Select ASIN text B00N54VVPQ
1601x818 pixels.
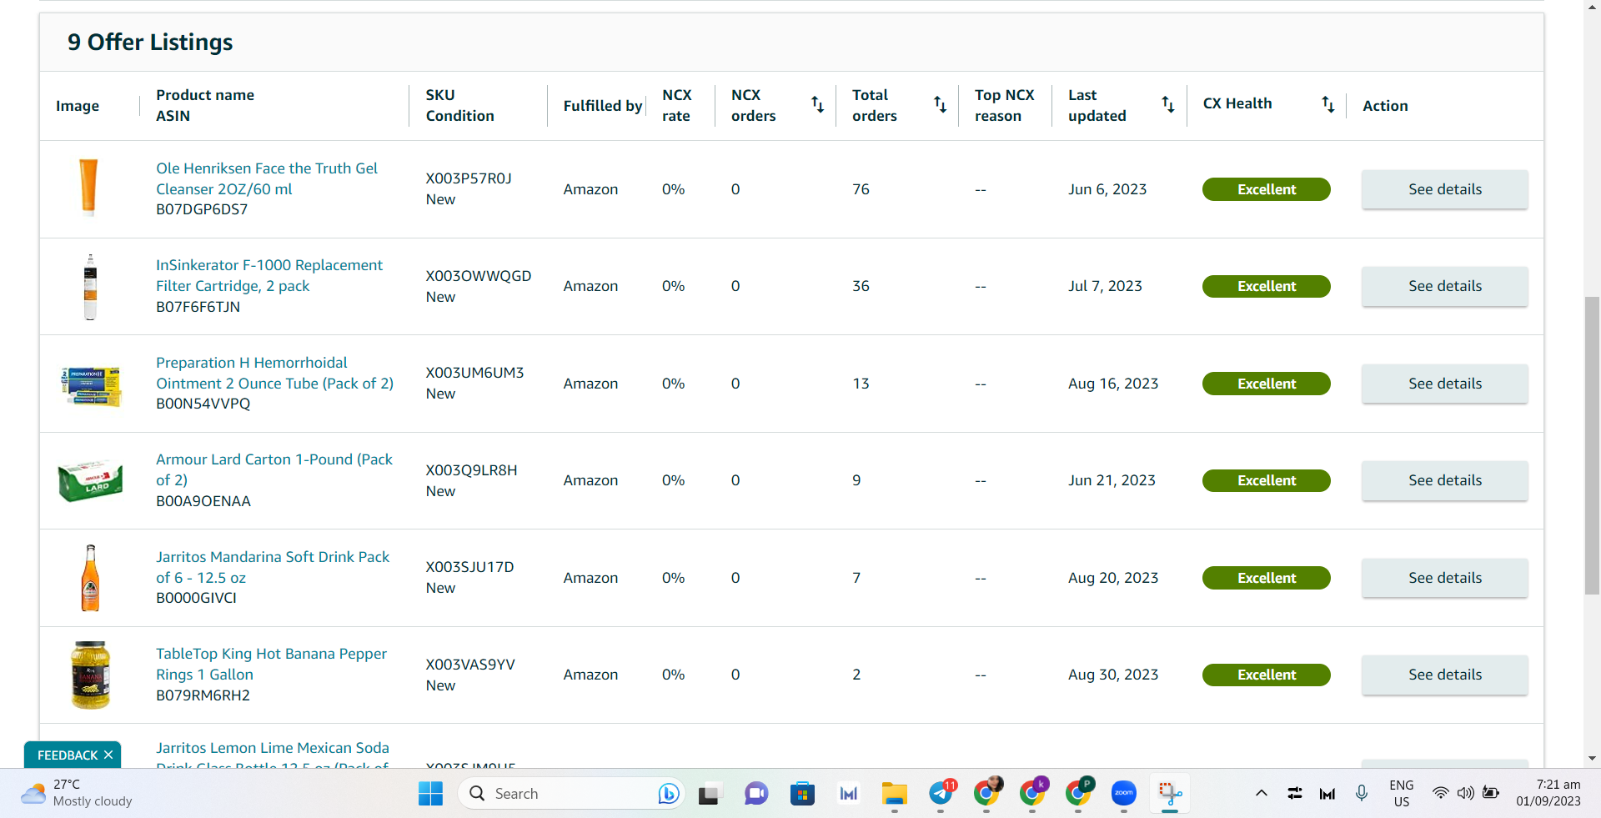pos(203,404)
